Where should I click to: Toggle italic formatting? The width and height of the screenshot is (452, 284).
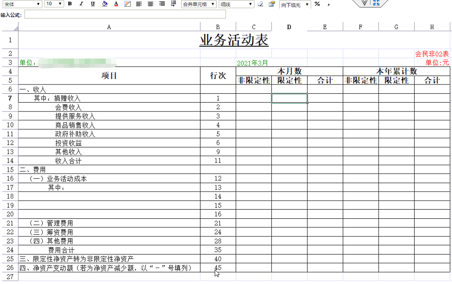pos(82,4)
